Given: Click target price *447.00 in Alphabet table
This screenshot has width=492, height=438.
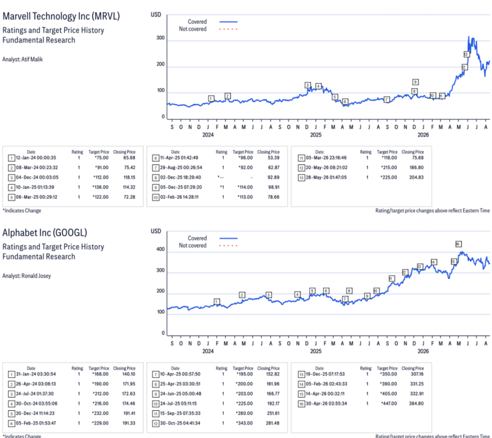Looking at the screenshot, I should point(389,403).
